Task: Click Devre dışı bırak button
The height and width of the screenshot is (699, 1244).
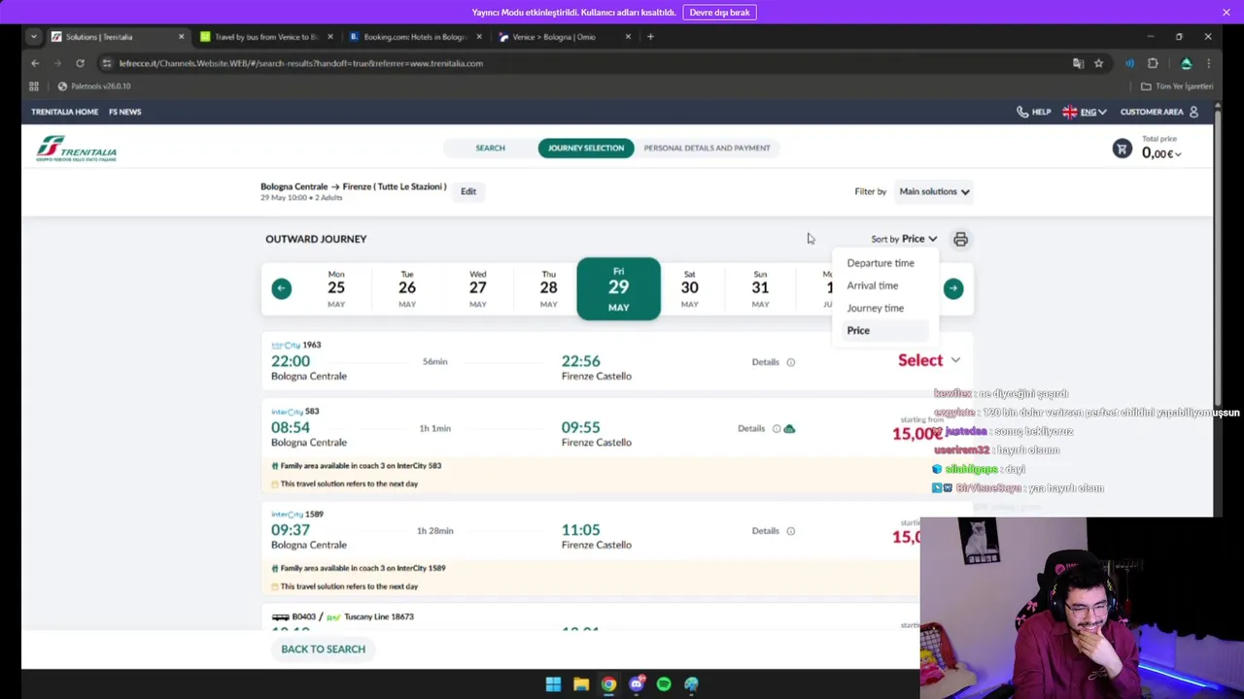Action: [720, 13]
